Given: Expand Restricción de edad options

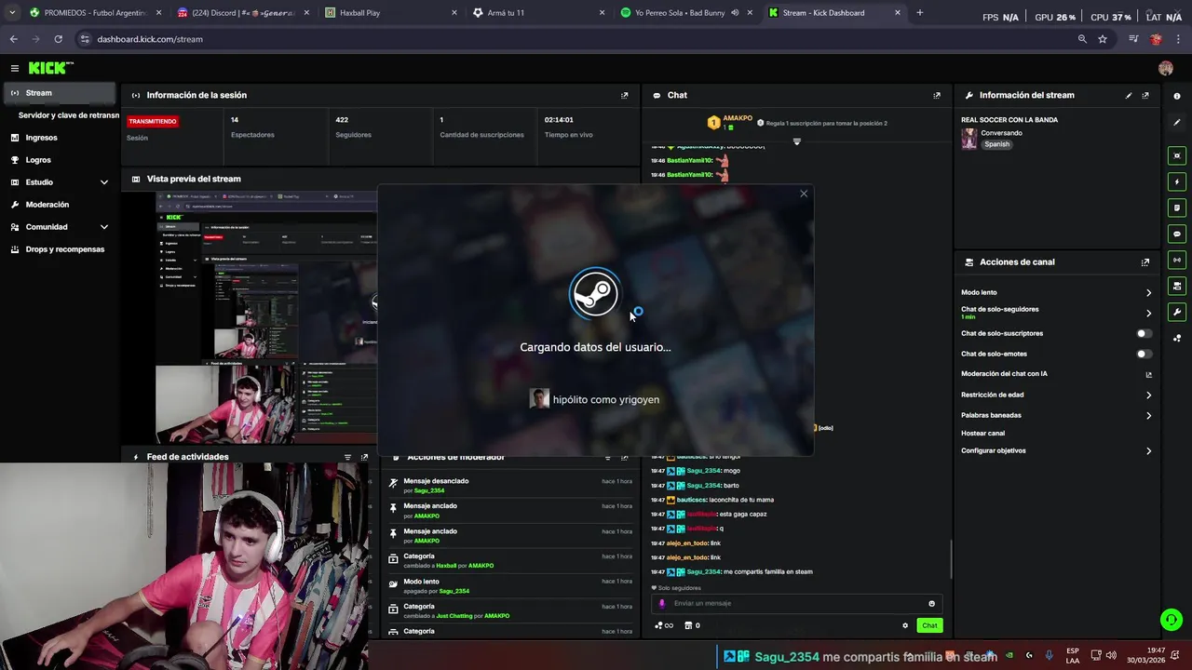Looking at the screenshot, I should click(x=1148, y=395).
